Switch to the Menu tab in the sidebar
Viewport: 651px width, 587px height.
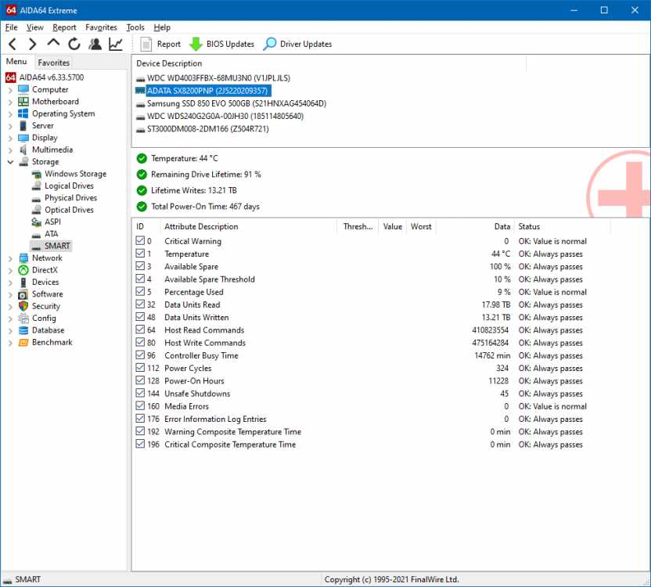[16, 62]
